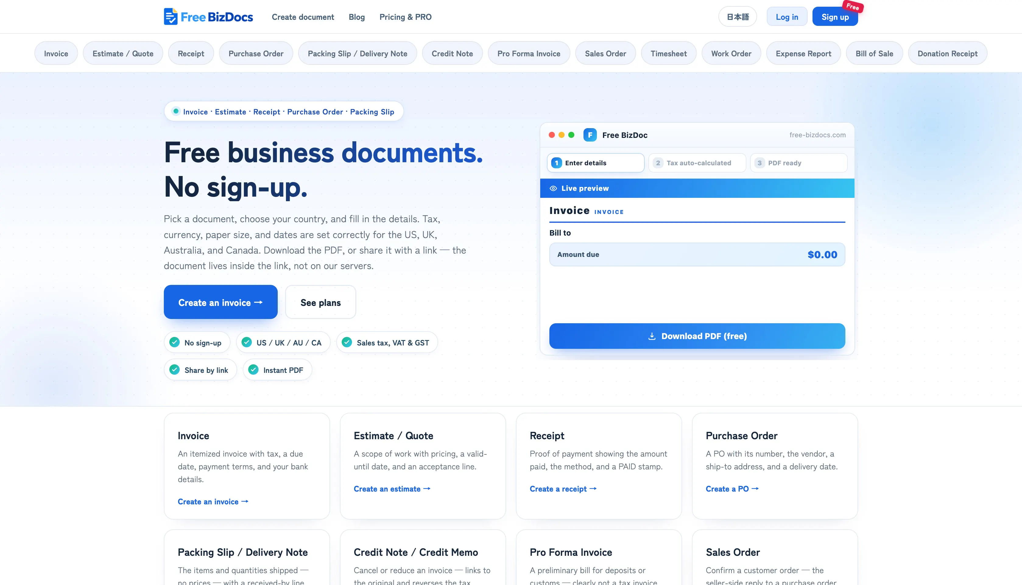
Task: Click the Free BizDocs logo icon
Action: pos(171,16)
